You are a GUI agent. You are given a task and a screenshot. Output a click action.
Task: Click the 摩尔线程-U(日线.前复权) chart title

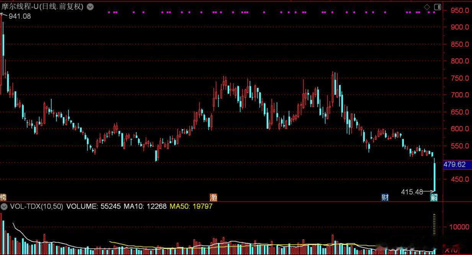(42, 7)
